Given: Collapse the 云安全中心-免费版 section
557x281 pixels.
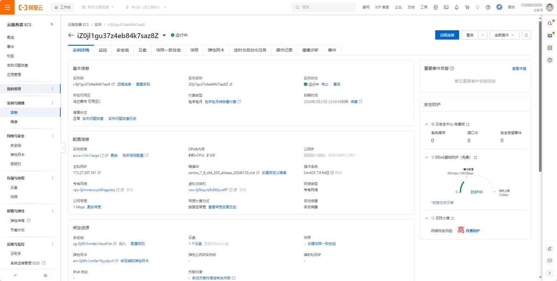Looking at the screenshot, I should tap(427, 124).
